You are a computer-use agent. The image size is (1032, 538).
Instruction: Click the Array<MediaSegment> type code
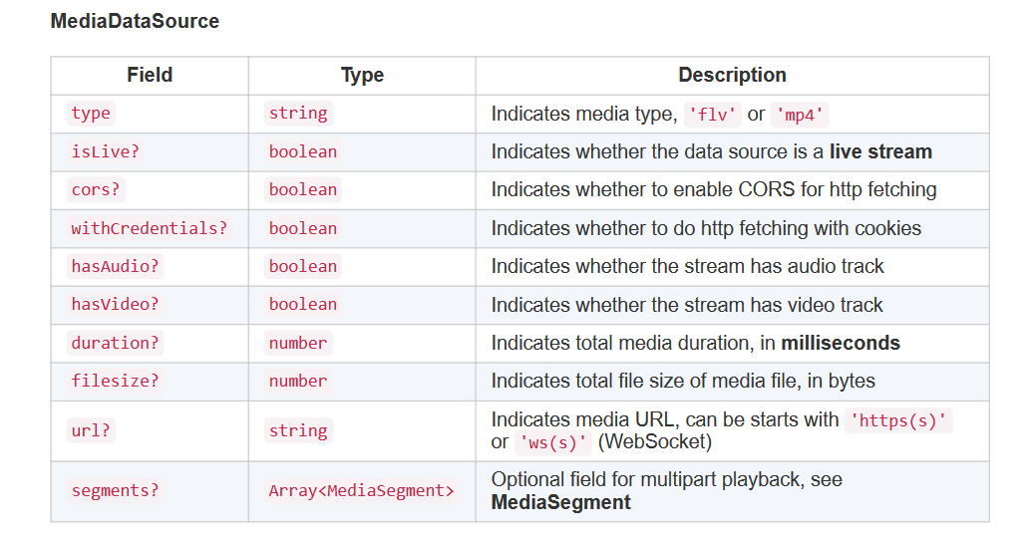(361, 490)
